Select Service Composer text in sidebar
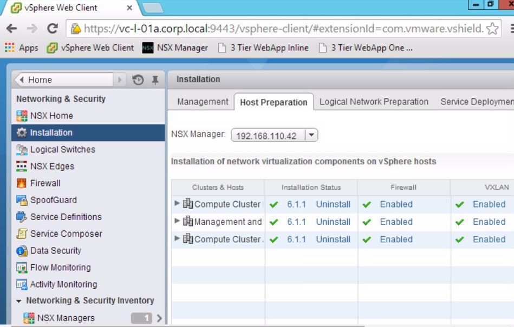Image resolution: width=514 pixels, height=327 pixels. pyautogui.click(x=66, y=234)
